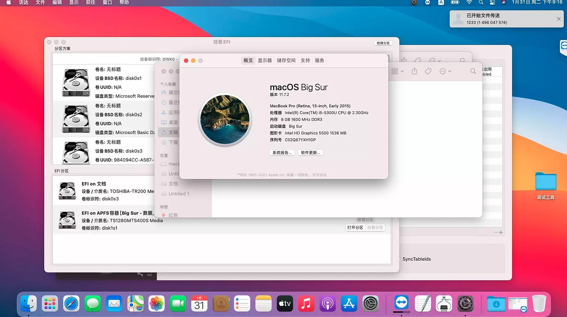
Task: Click the Finder share toolbar icon
Action: [x=414, y=71]
